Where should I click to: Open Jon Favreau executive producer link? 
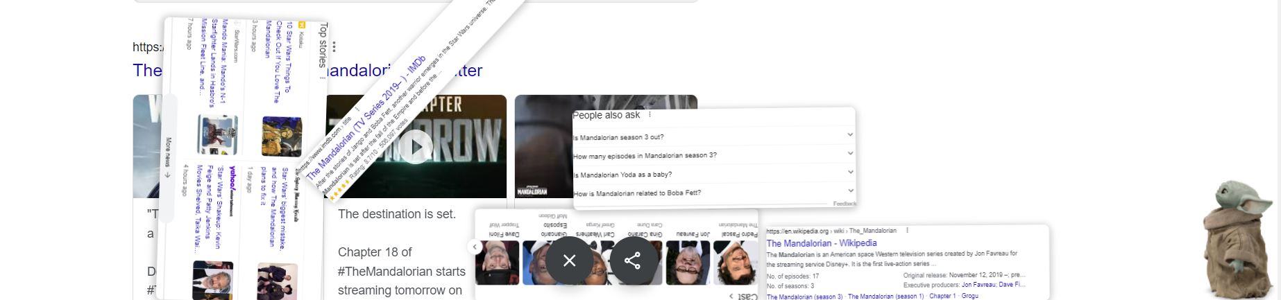978,285
